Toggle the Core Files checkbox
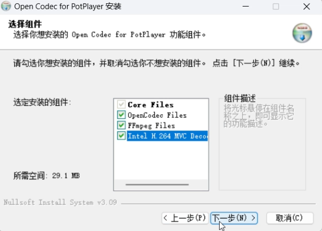This screenshot has width=322, height=231. pyautogui.click(x=121, y=104)
